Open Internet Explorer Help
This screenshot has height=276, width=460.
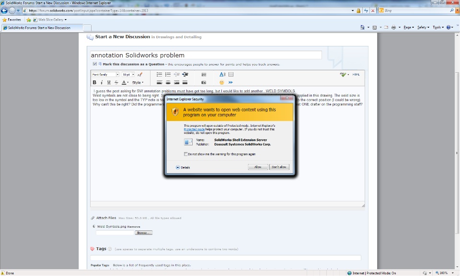448,27
